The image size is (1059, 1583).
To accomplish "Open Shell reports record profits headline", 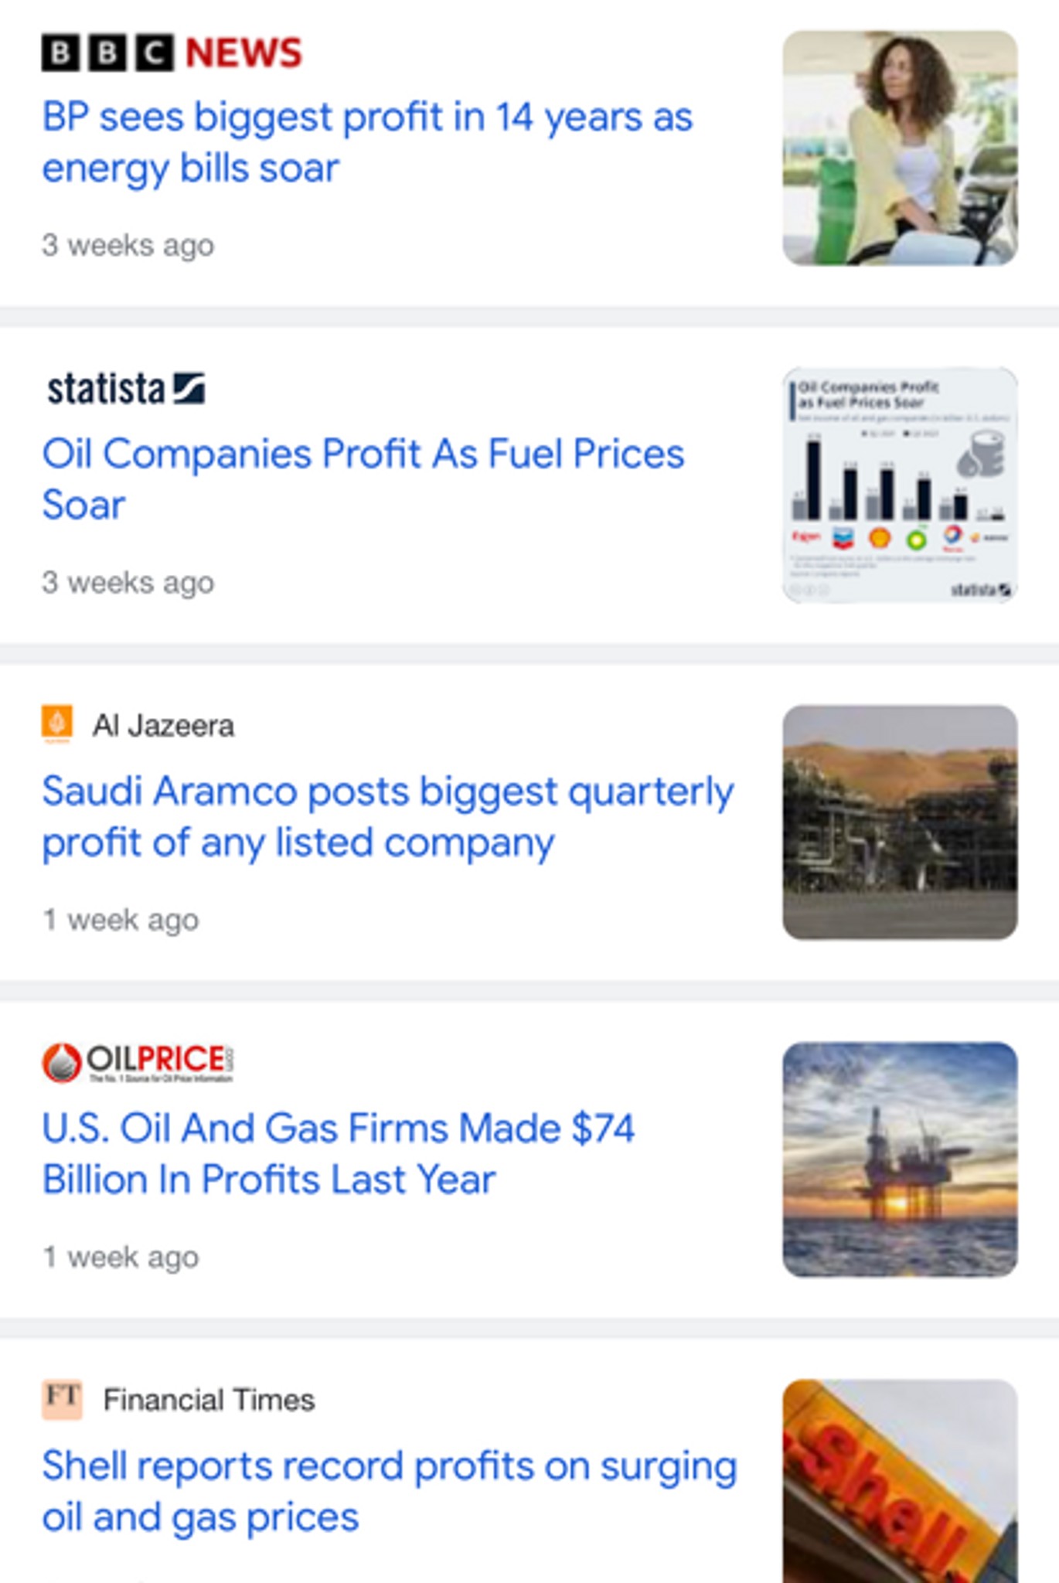I will (x=390, y=1491).
